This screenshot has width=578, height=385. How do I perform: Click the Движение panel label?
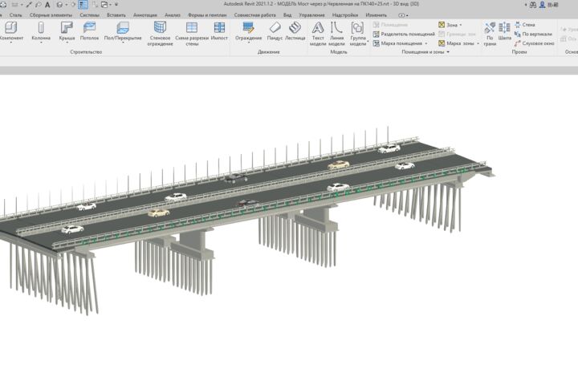click(268, 52)
